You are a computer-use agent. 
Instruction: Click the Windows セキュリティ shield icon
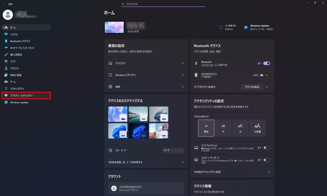110,75
